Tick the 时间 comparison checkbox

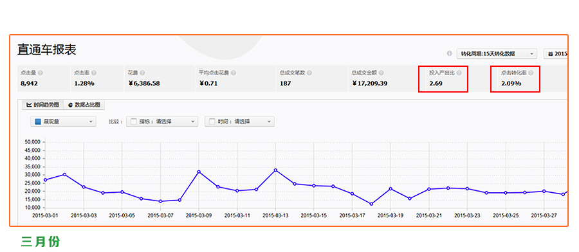[212, 122]
